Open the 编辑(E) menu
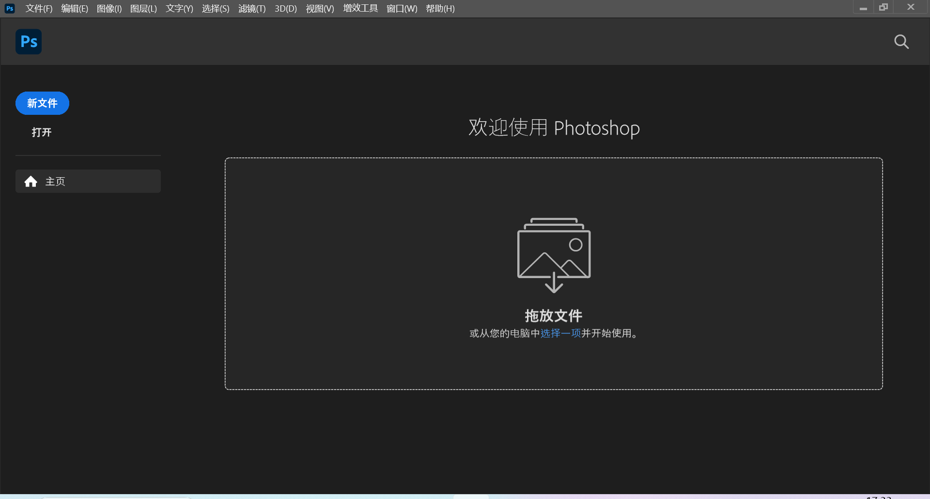The width and height of the screenshot is (930, 499). (x=75, y=8)
